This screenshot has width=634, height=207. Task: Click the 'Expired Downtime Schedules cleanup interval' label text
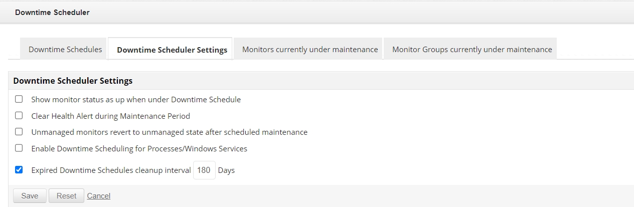(x=111, y=170)
